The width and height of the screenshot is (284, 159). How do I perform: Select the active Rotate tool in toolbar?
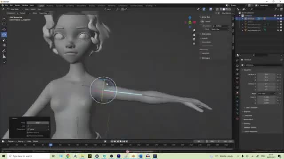click(x=4, y=34)
